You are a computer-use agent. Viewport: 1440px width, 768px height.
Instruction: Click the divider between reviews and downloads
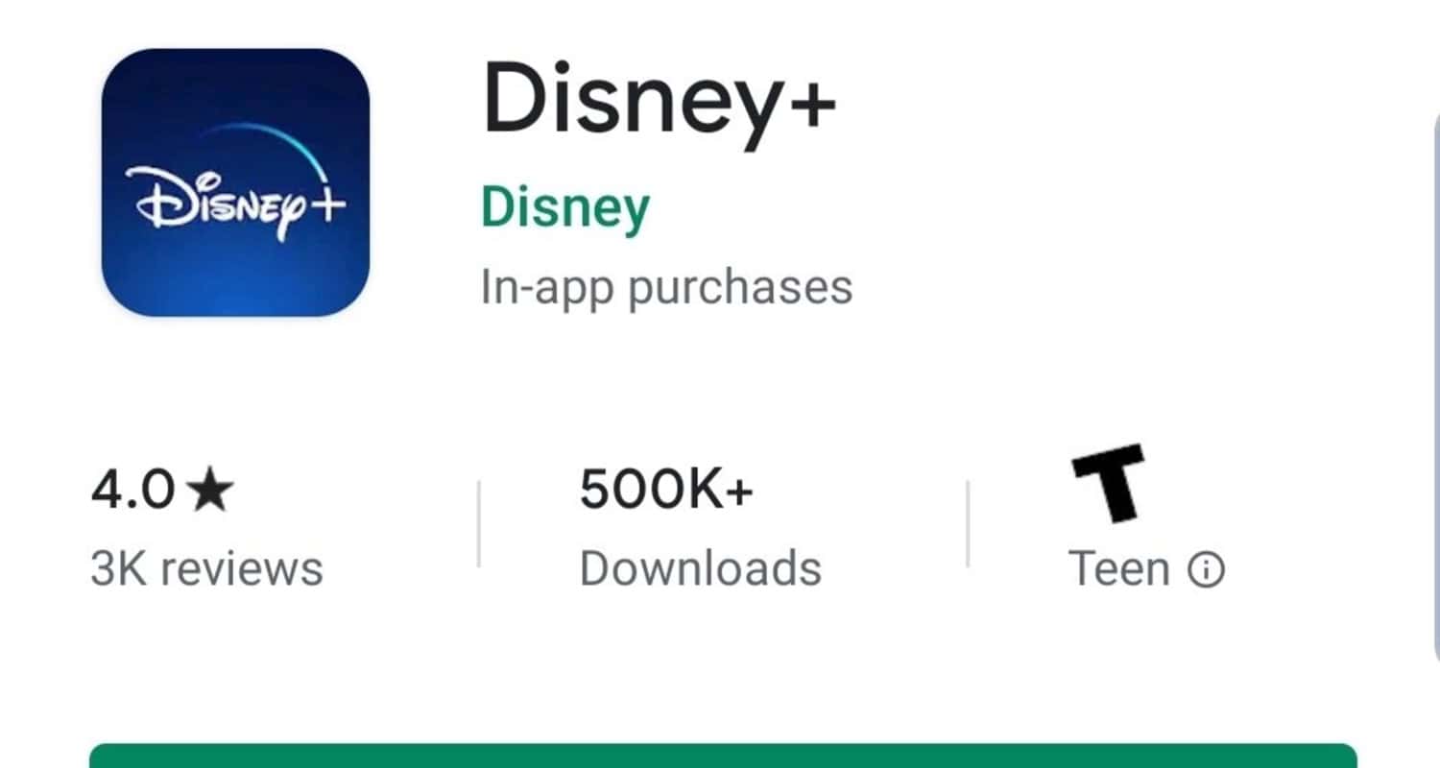[478, 523]
